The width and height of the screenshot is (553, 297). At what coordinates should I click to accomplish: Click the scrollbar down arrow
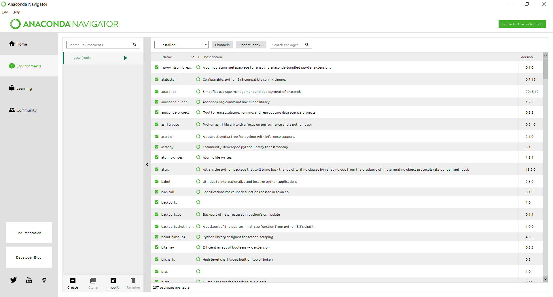(x=546, y=279)
